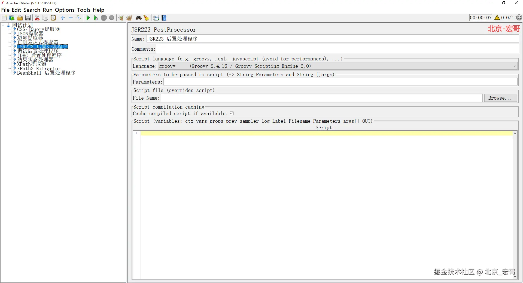Select the JDBC 后置处理程序 tree item

(x=39, y=56)
